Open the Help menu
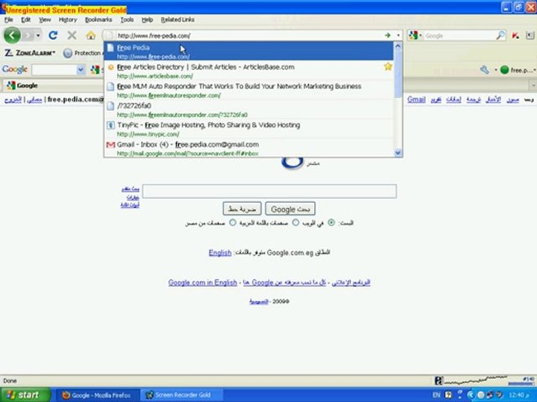This screenshot has height=402, width=537. coord(147,20)
